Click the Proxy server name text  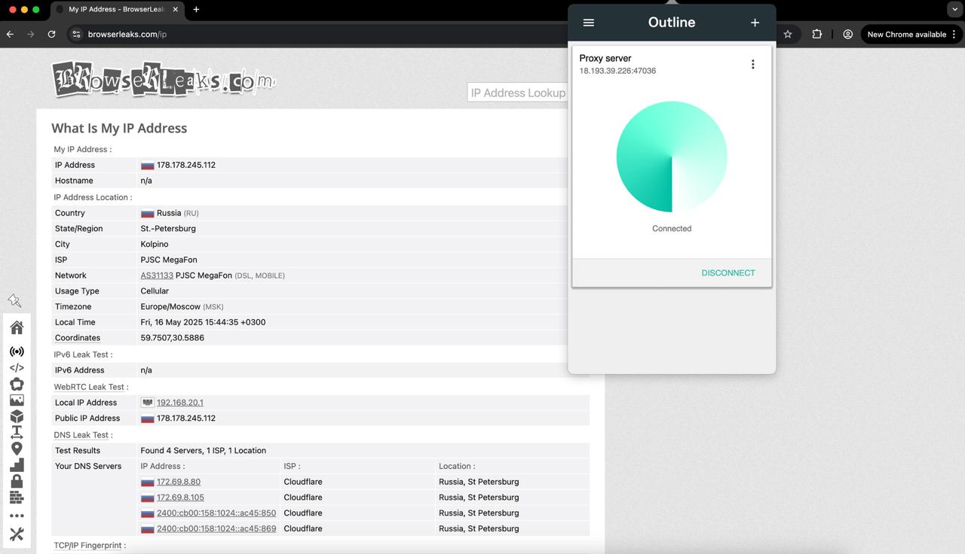tap(605, 58)
